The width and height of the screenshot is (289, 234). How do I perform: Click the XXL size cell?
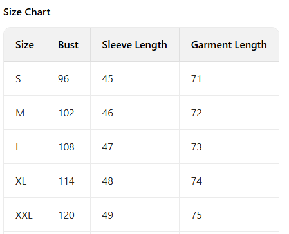pyautogui.click(x=24, y=215)
